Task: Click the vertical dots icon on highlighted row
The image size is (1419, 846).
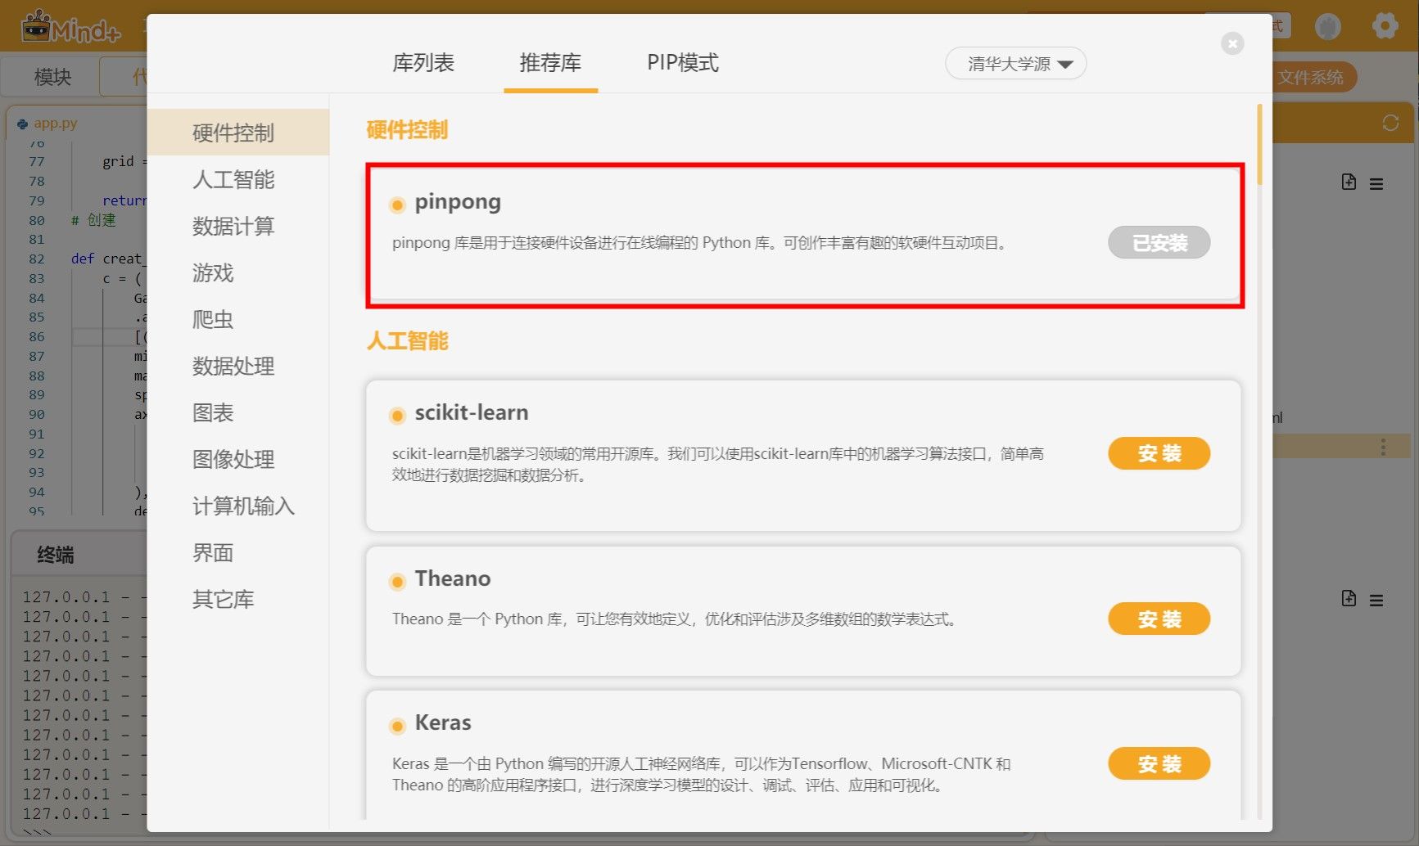Action: pos(1383,447)
